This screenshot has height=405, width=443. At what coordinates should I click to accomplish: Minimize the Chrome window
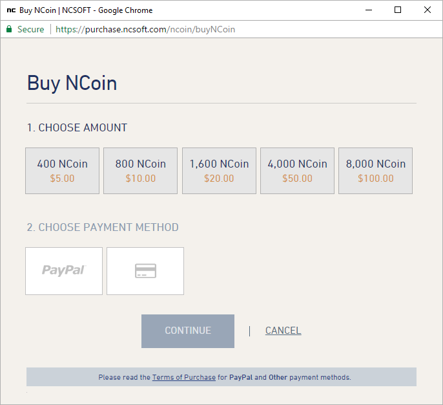tap(369, 10)
